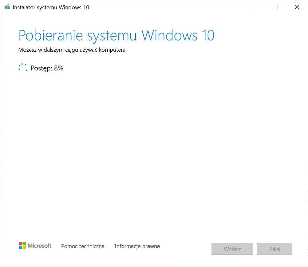Close the Windows 10 installer window
308x267 pixels.
(297, 7)
